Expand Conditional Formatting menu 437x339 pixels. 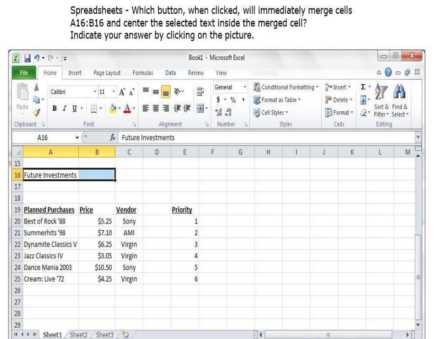click(x=286, y=87)
